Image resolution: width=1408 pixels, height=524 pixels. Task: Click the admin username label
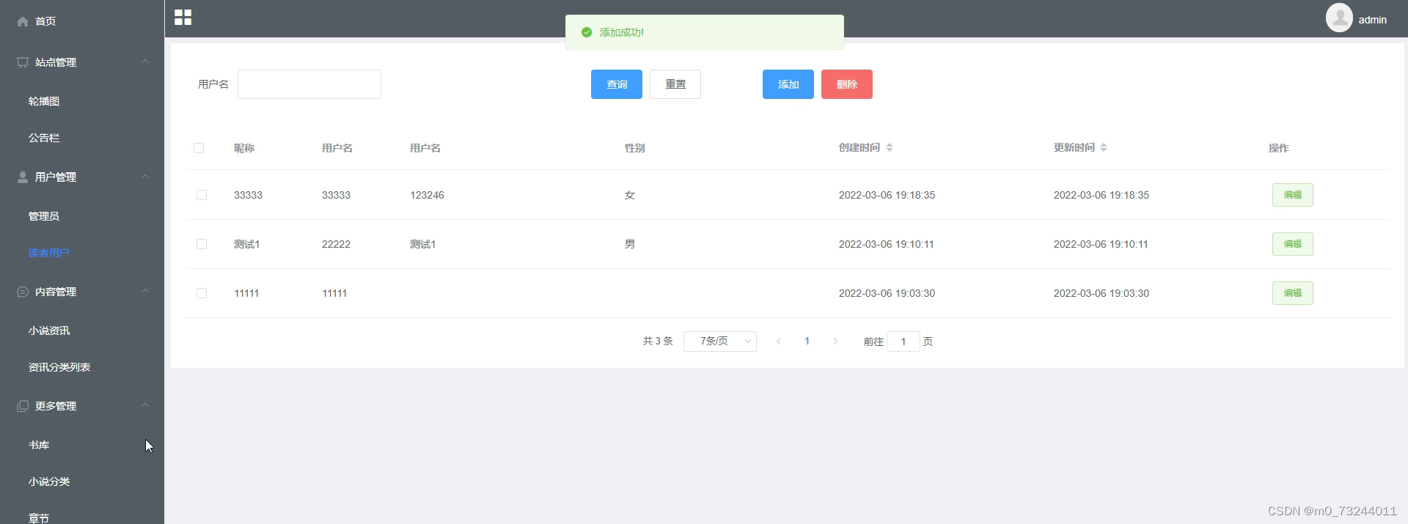(x=1373, y=20)
